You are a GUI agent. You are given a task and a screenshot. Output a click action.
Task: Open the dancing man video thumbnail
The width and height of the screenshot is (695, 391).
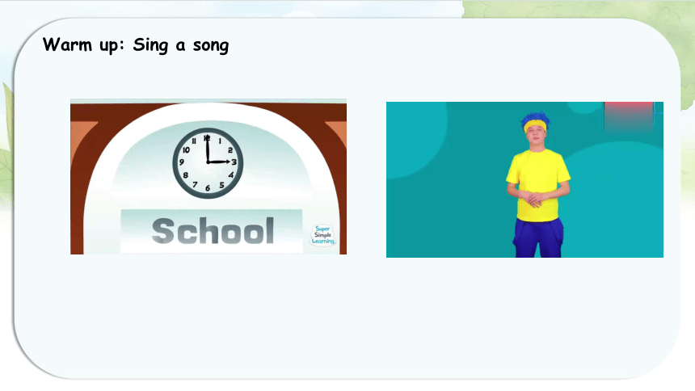[524, 179]
